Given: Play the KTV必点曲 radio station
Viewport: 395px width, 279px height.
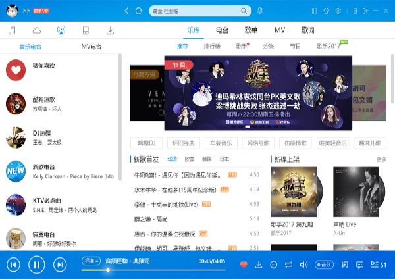Looking at the screenshot, I should click(16, 205).
